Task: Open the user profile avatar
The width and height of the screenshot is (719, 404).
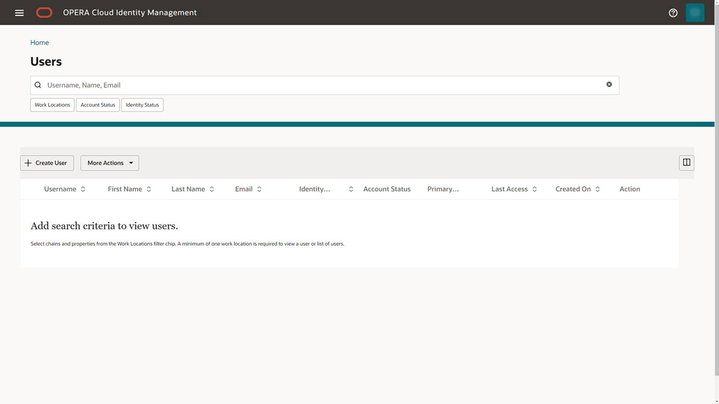Action: 695,13
